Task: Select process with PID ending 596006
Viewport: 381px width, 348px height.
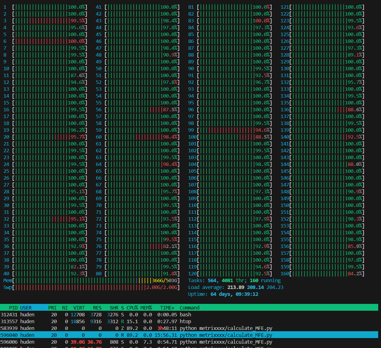Action: (189, 342)
